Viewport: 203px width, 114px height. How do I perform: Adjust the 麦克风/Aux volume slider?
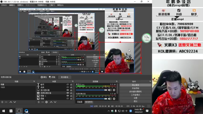(91, 90)
